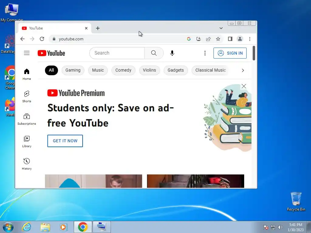The height and width of the screenshot is (233, 311).
Task: Open a new tab
Action: tap(97, 28)
